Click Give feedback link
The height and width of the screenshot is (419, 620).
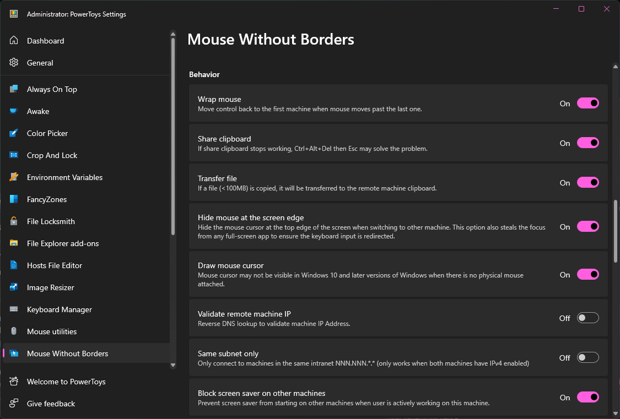coord(51,404)
